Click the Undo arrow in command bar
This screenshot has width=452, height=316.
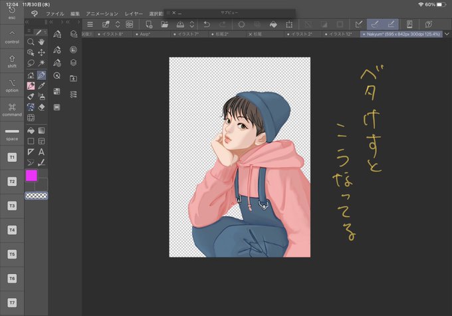click(x=207, y=25)
